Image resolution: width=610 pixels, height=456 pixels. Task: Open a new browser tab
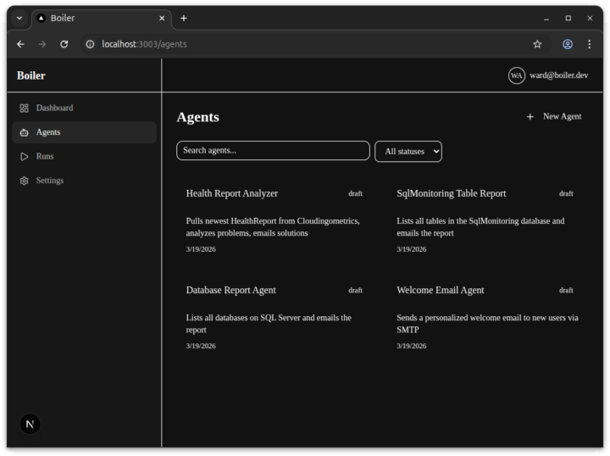point(184,18)
